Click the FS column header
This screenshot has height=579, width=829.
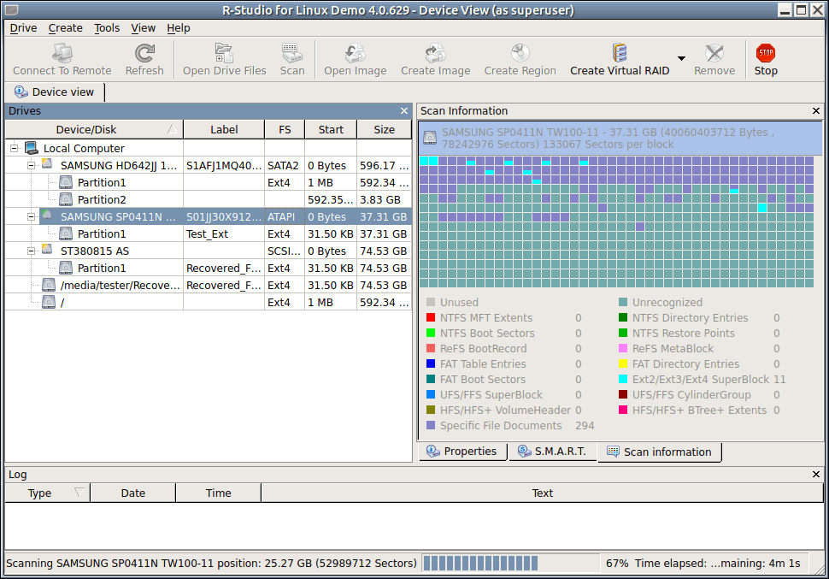click(x=285, y=130)
